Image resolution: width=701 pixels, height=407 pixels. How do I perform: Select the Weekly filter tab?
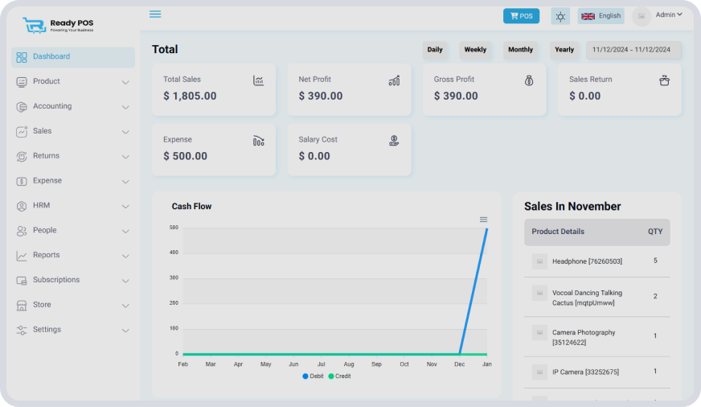pos(475,50)
